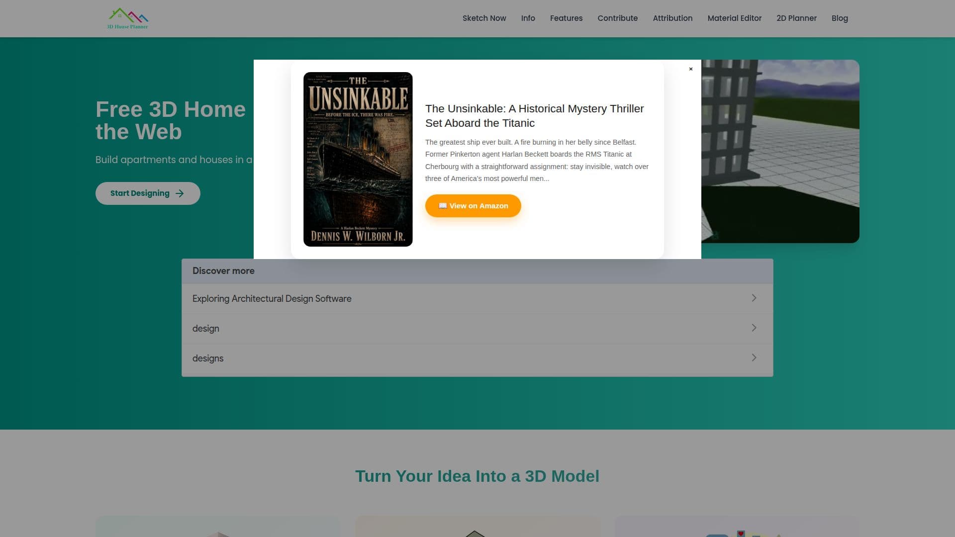Click The Unsinkable book cover image
This screenshot has height=537, width=955.
click(x=358, y=159)
